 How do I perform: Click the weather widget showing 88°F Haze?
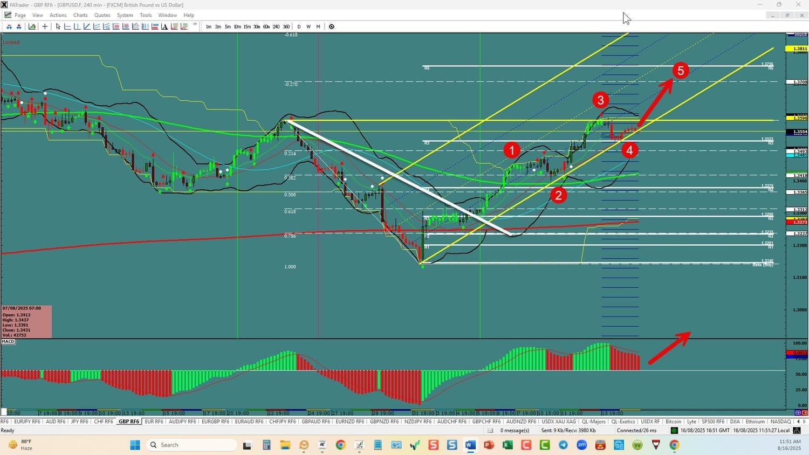click(x=20, y=445)
